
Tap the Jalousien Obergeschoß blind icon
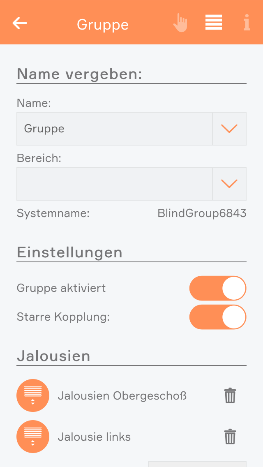(33, 395)
